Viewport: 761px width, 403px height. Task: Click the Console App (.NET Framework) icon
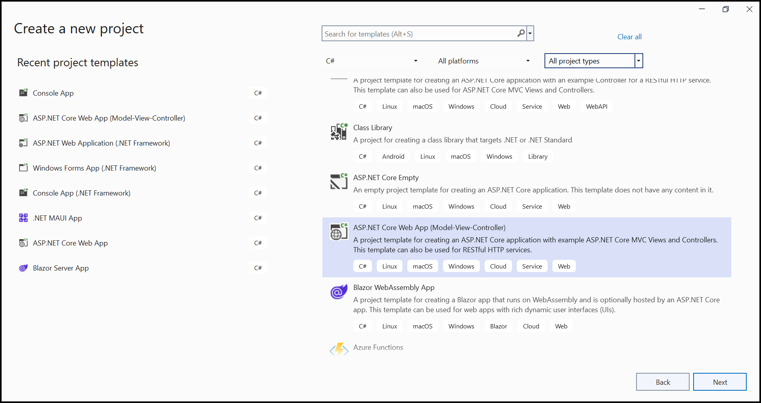pyautogui.click(x=23, y=192)
